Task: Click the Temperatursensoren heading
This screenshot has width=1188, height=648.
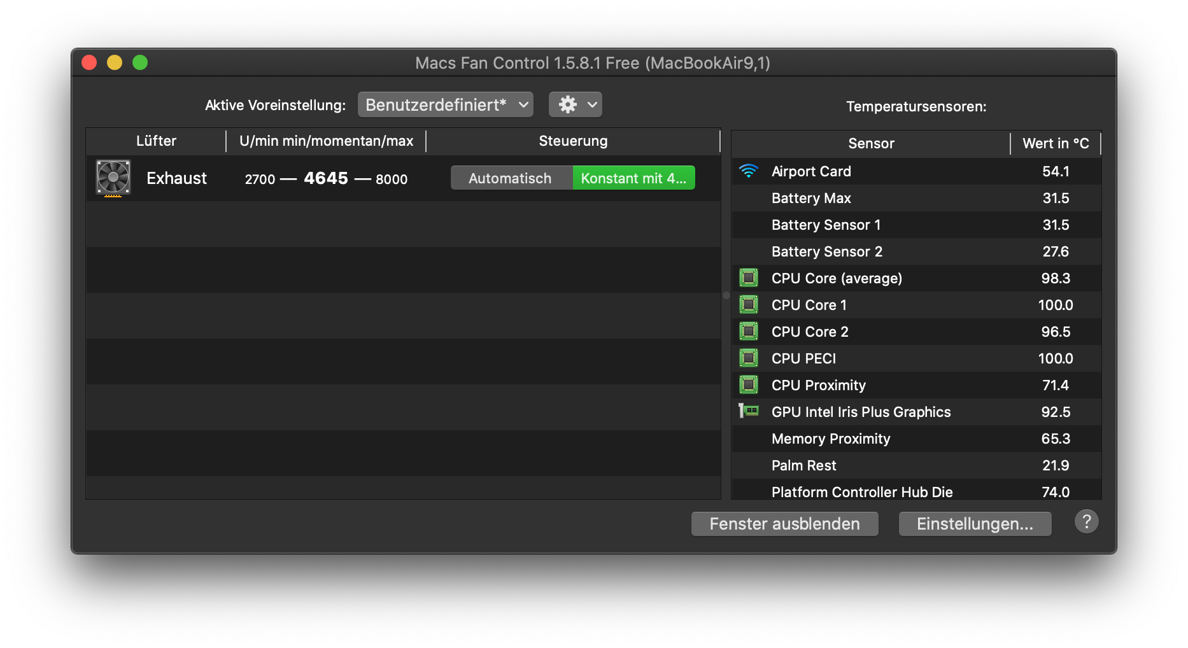Action: coord(916,107)
